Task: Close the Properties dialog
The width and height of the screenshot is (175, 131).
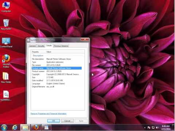Action: (x=85, y=40)
